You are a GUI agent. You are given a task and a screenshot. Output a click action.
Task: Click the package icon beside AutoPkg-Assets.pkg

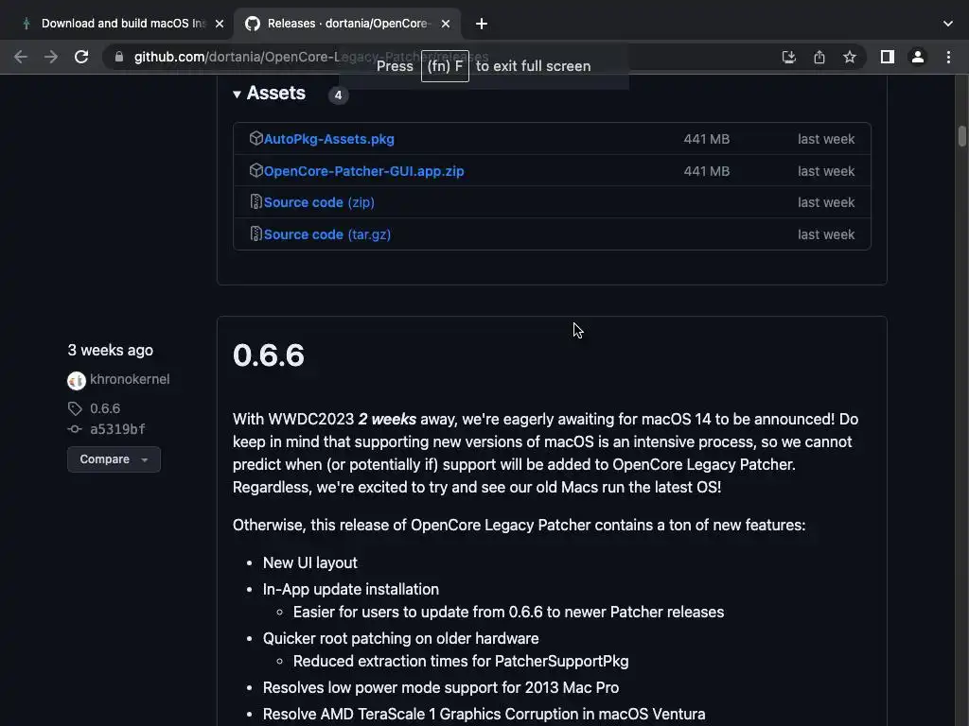255,138
